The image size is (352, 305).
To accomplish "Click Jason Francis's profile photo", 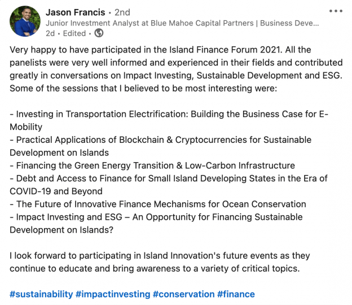I will tap(25, 21).
